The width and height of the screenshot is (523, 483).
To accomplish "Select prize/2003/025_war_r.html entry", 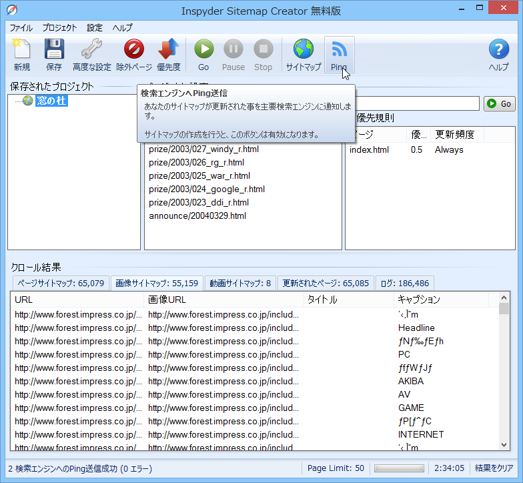I will 199,176.
